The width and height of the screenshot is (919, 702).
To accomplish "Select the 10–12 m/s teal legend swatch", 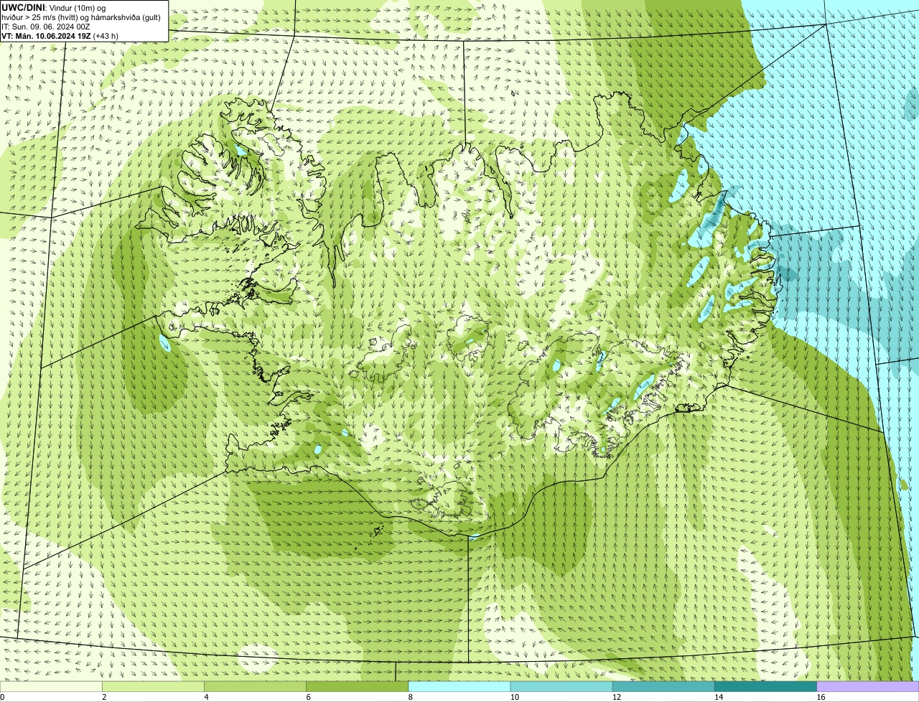I will [x=561, y=687].
